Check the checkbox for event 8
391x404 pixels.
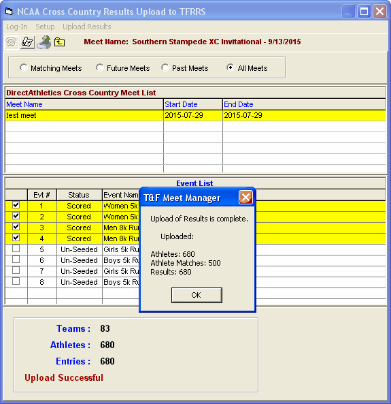(16, 281)
